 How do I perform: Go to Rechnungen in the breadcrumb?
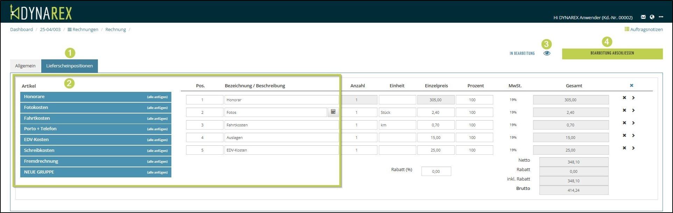point(83,30)
